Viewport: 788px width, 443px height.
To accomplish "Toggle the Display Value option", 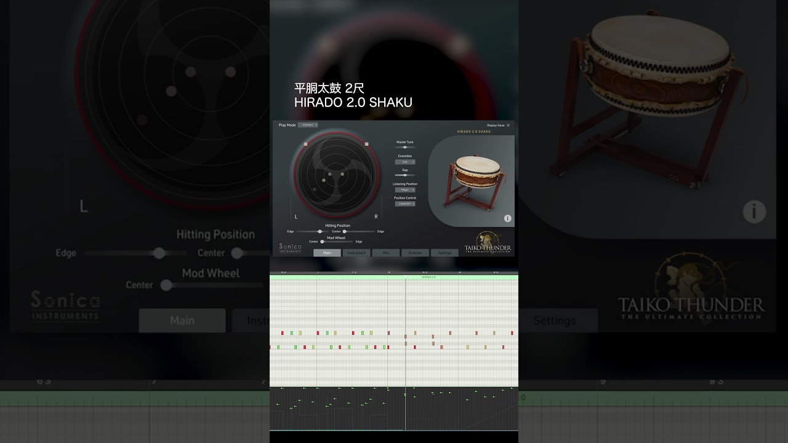I will coord(508,125).
